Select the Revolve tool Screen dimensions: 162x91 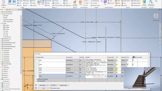coord(14,3)
